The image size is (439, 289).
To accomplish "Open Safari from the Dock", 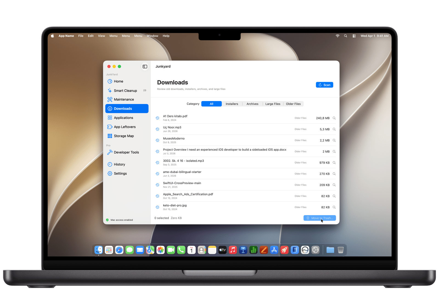I will [119, 250].
